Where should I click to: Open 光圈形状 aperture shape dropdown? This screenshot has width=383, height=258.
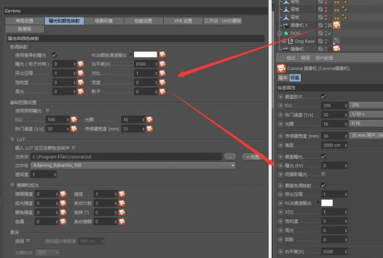pos(48,253)
